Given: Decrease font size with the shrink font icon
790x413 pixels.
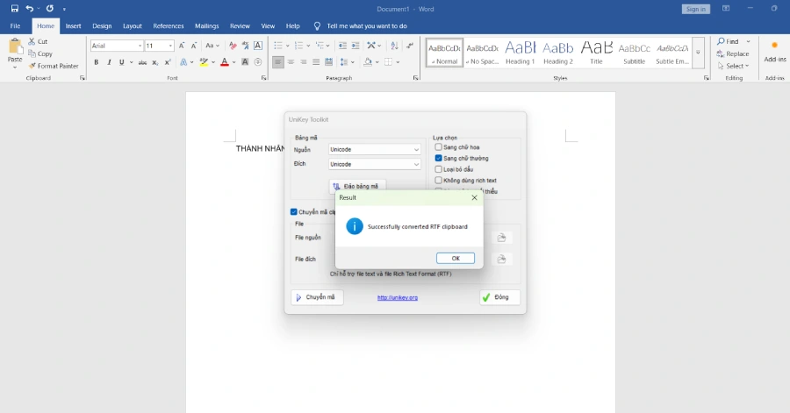Looking at the screenshot, I should click(194, 46).
